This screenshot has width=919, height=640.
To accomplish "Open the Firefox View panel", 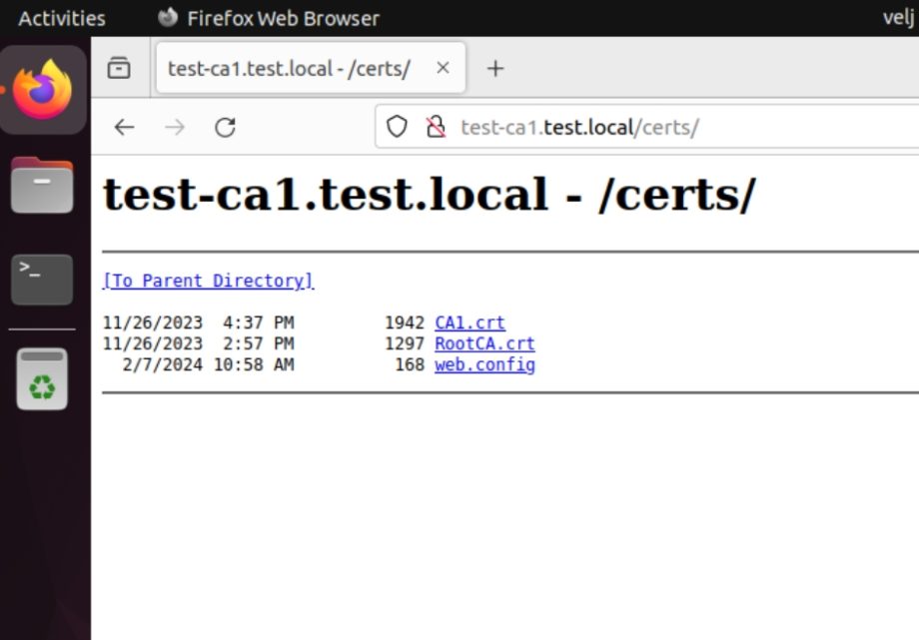I will tap(119, 68).
